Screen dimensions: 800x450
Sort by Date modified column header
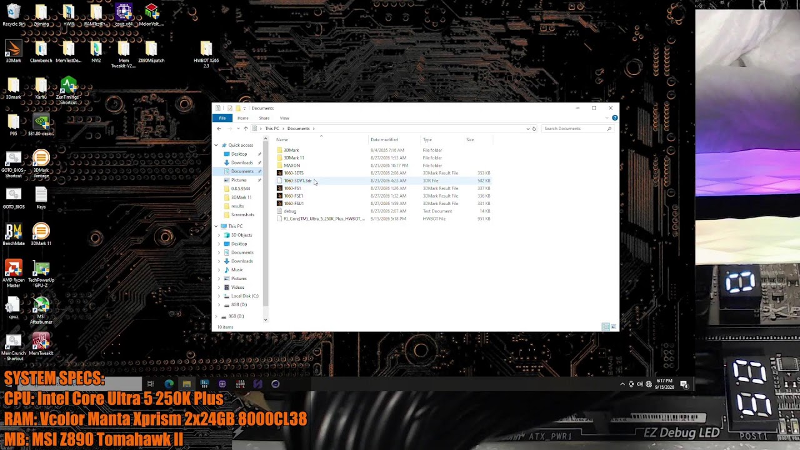tap(394, 140)
